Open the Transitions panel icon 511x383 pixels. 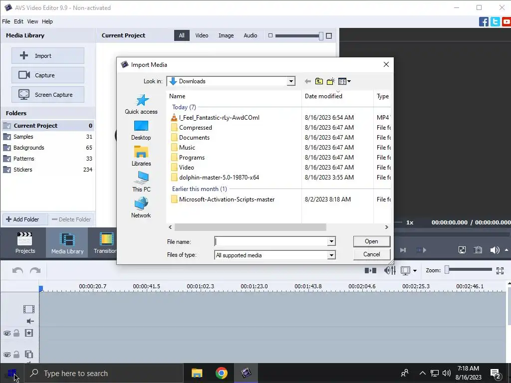[105, 243]
